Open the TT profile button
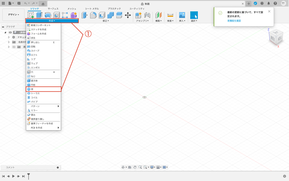Screen dimensions: 289x181 [x=283, y=3]
